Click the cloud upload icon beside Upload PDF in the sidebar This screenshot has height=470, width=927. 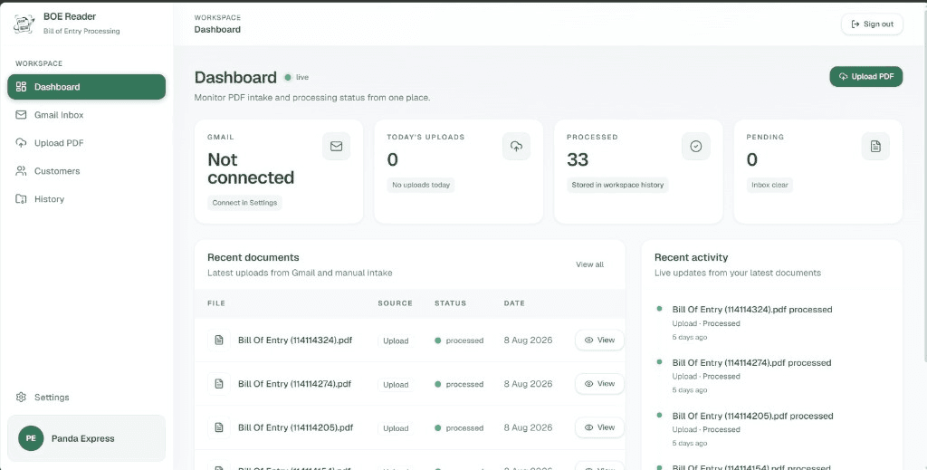click(x=22, y=143)
